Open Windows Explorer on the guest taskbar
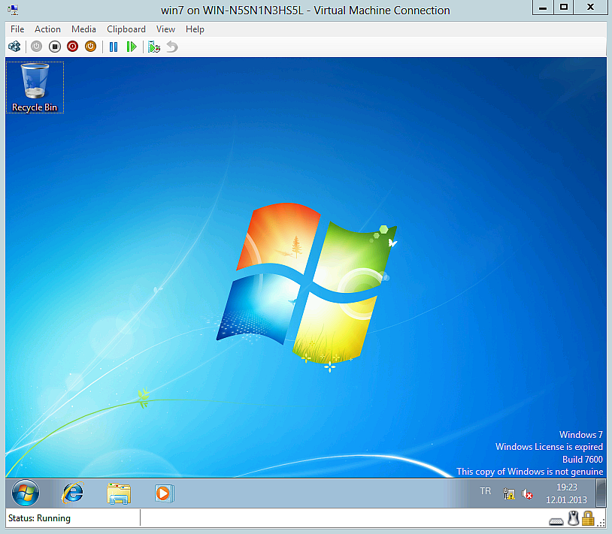Image resolution: width=612 pixels, height=534 pixels. (118, 493)
